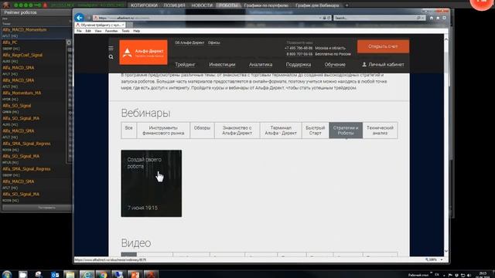Select the Быстрый Старт webinar filter
This screenshot has height=278, width=495.
(x=315, y=131)
